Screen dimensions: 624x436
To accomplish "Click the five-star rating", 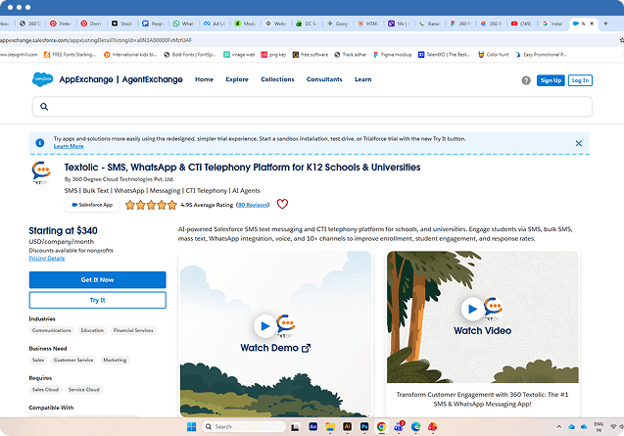I will [151, 205].
